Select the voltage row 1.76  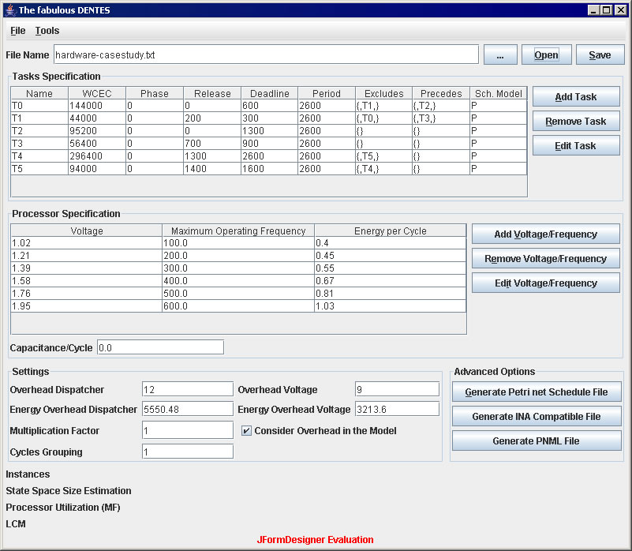(86, 293)
